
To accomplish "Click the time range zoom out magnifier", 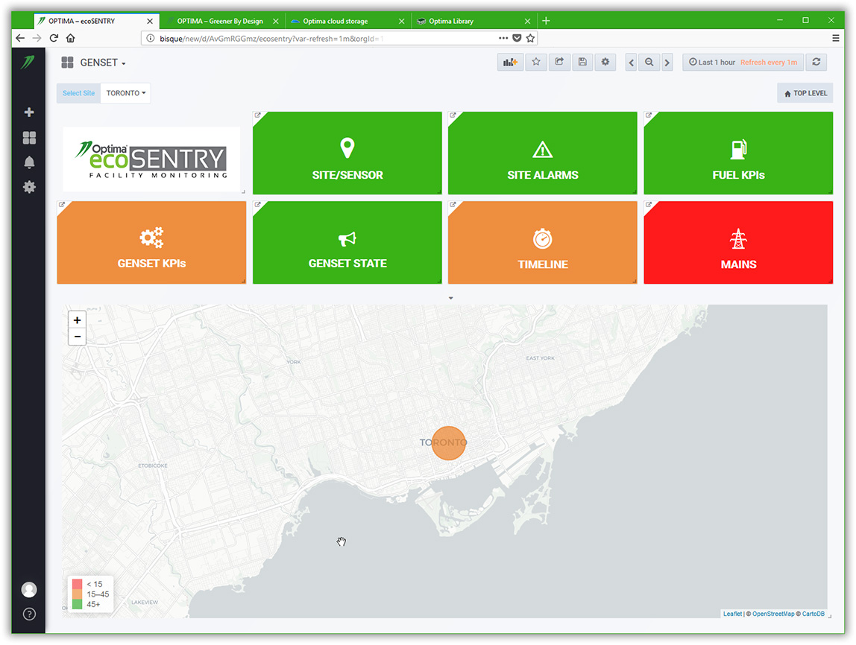I will pos(649,62).
